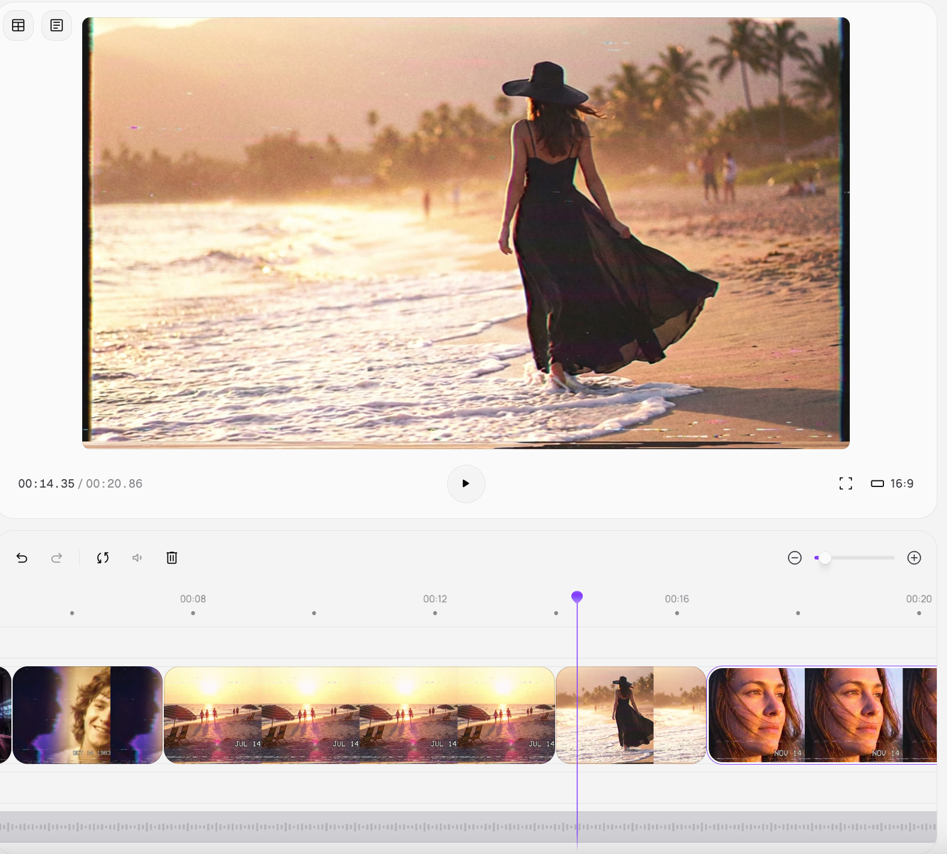This screenshot has height=854, width=947.
Task: Play the video preview
Action: point(466,483)
